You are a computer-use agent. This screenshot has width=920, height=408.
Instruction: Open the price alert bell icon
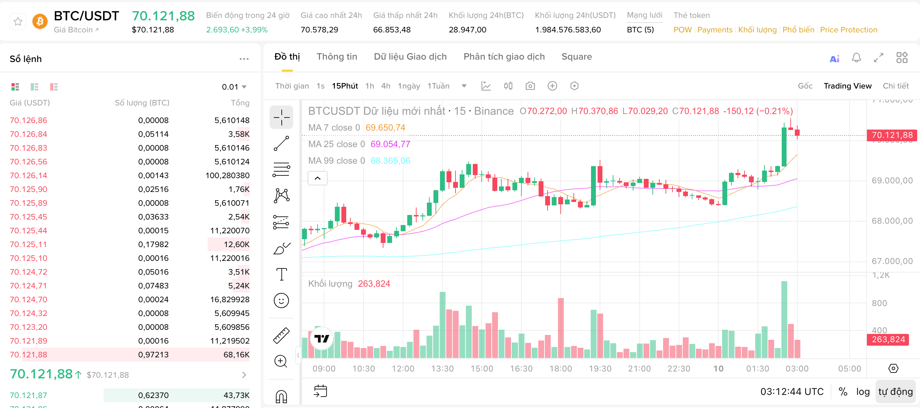[856, 58]
